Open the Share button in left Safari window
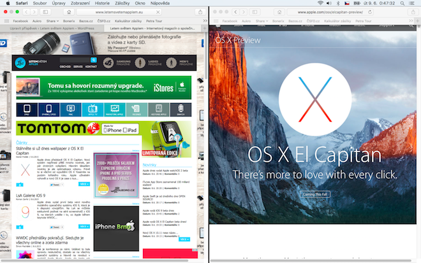The image size is (421, 263). [x=200, y=12]
